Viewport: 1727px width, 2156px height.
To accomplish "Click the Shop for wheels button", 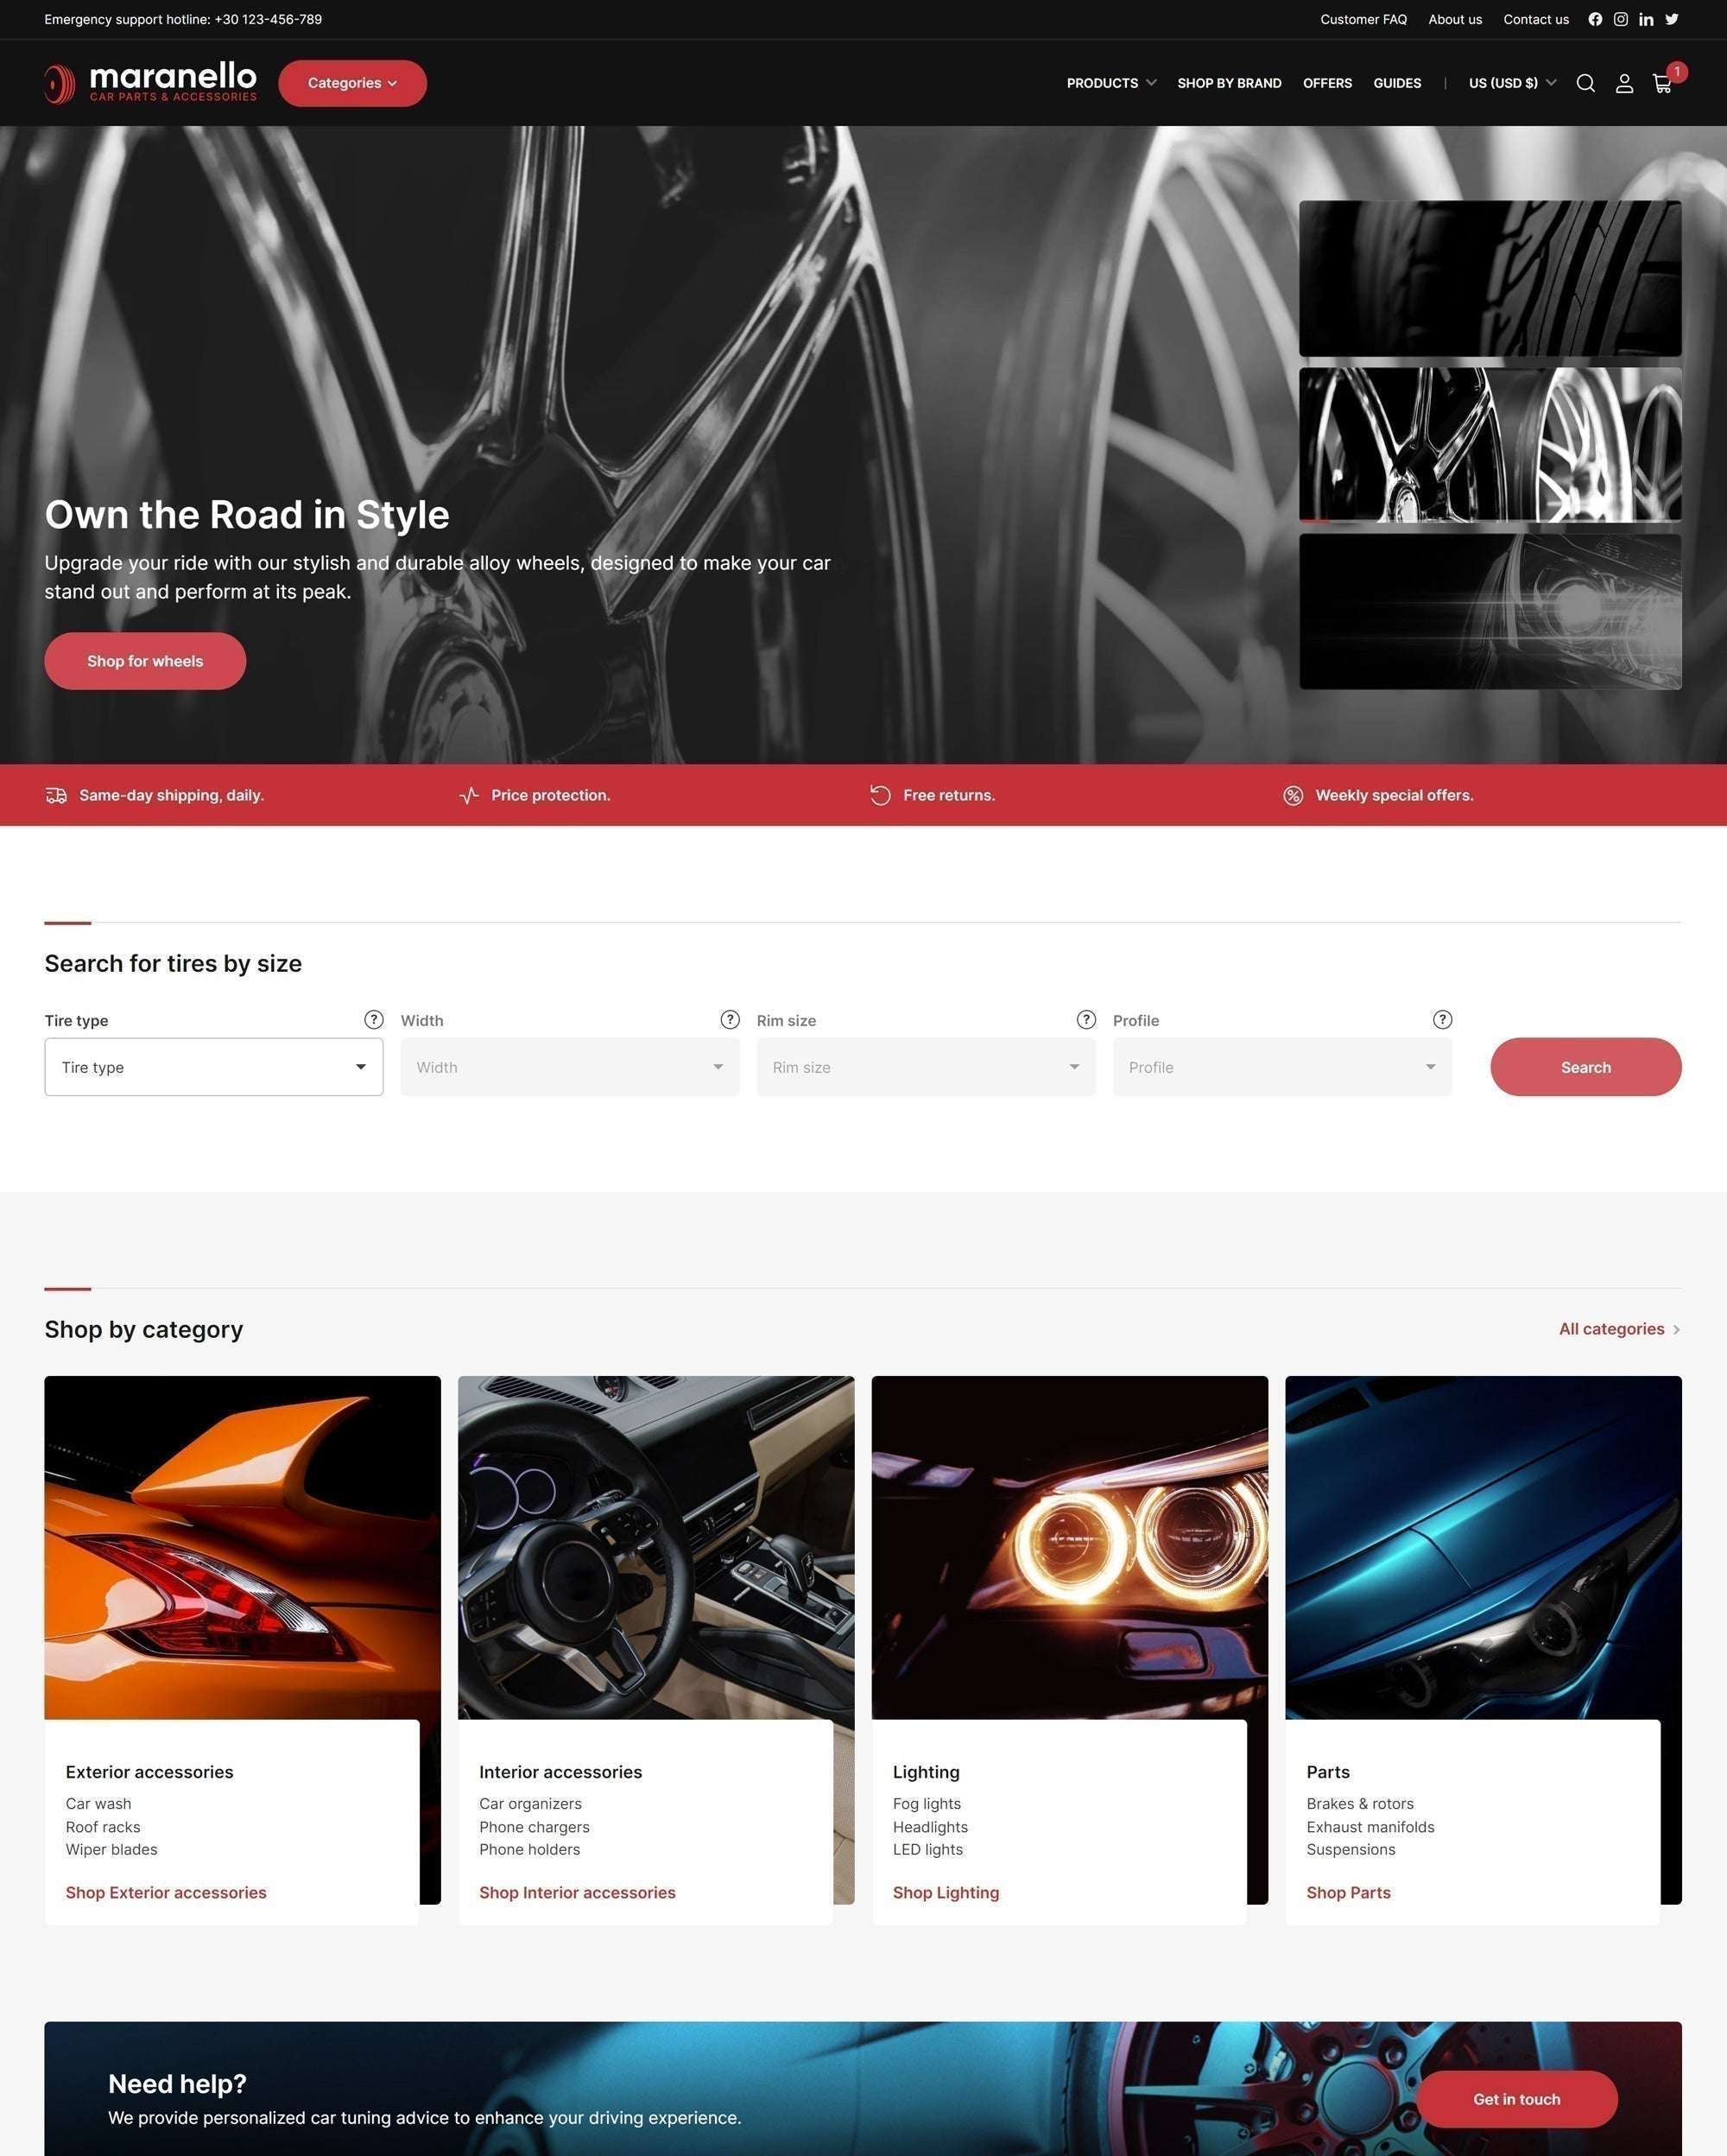I will (144, 659).
